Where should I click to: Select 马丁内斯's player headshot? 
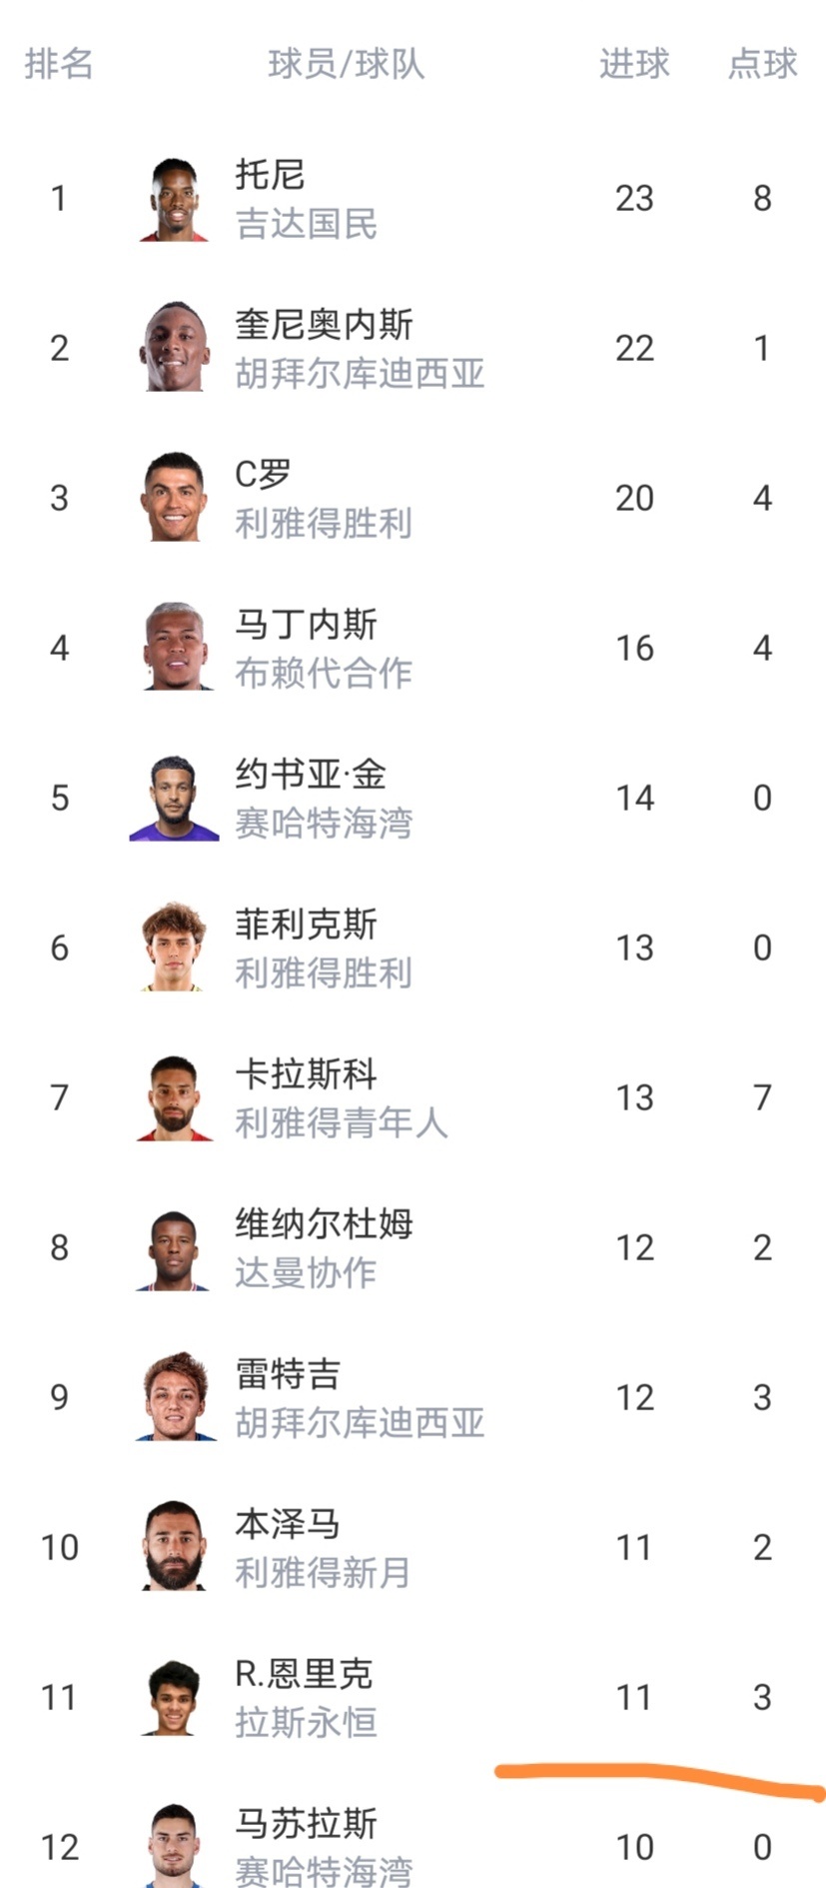tap(174, 648)
